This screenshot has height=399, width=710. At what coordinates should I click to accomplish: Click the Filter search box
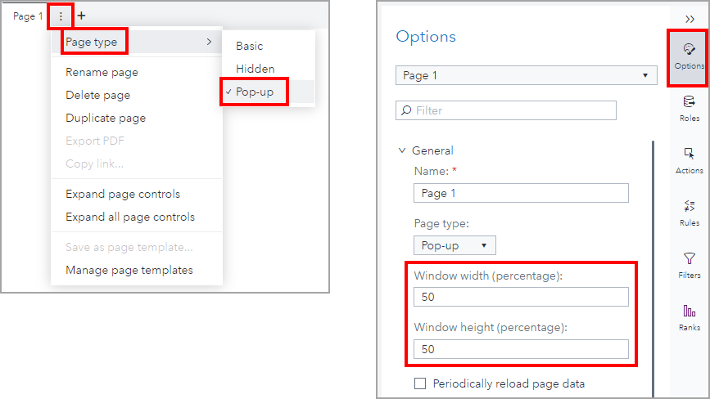(506, 110)
